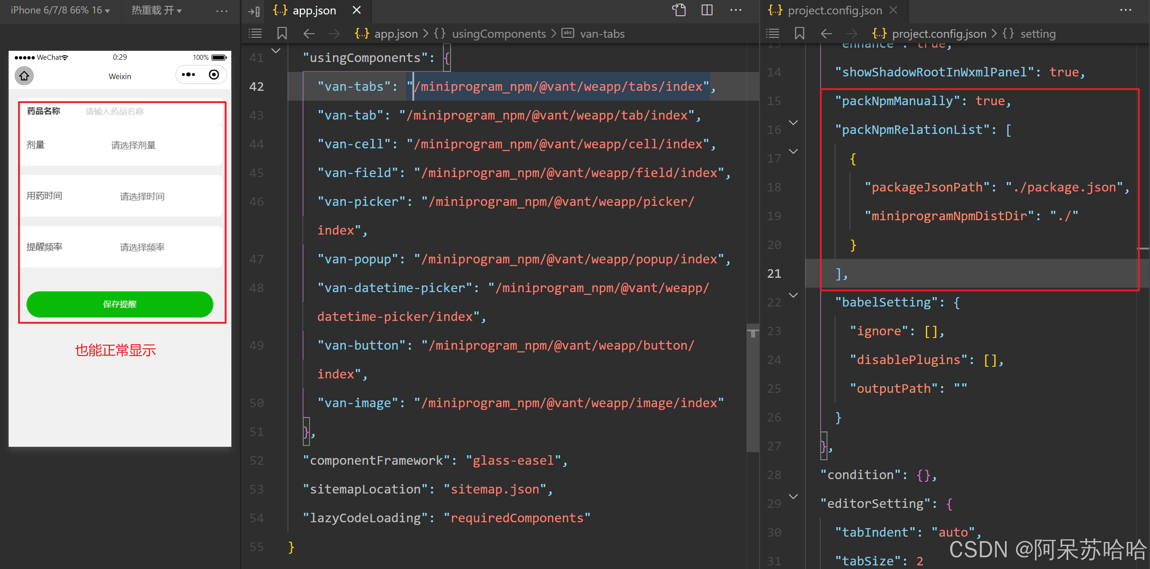
Task: Split the app.json editor using the split icon
Action: (x=707, y=10)
